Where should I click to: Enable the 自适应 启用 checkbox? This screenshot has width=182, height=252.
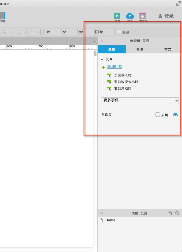click(158, 115)
